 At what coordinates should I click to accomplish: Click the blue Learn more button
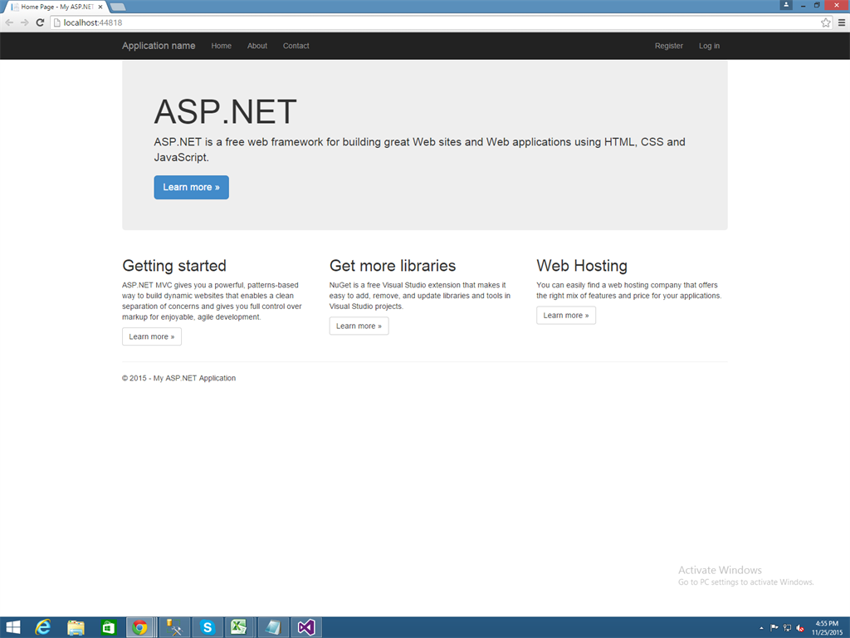[x=192, y=187]
